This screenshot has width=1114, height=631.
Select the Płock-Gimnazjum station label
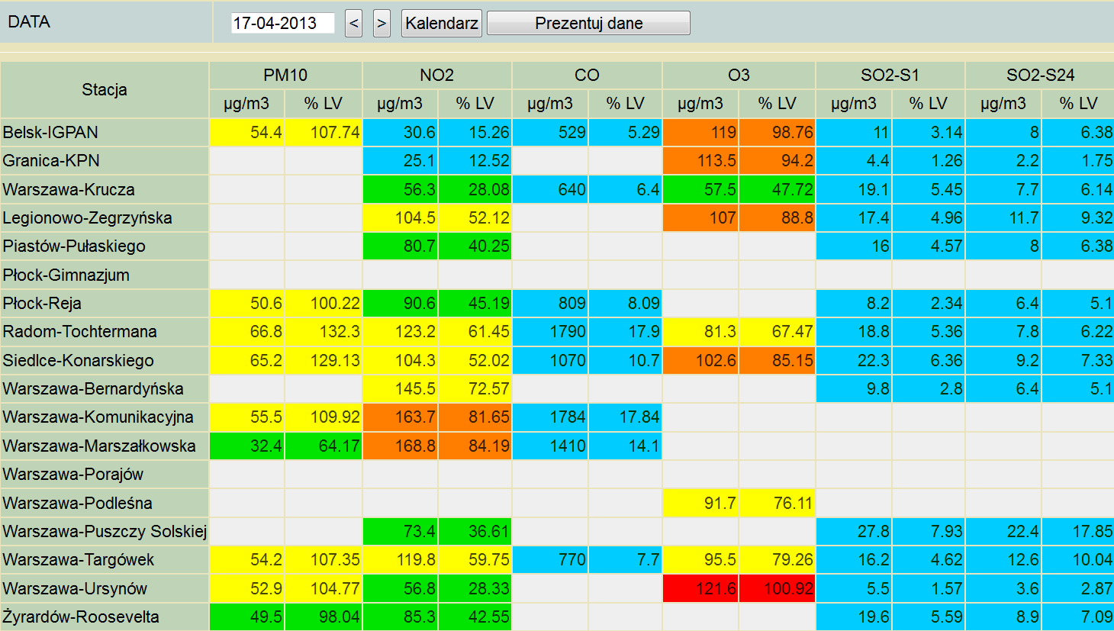click(x=105, y=275)
